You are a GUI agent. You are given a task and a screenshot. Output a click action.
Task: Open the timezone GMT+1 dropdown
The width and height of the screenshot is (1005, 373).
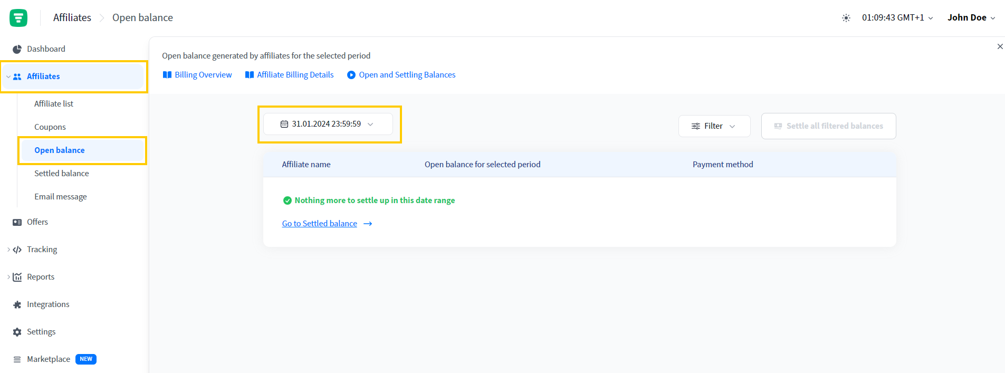(x=897, y=17)
